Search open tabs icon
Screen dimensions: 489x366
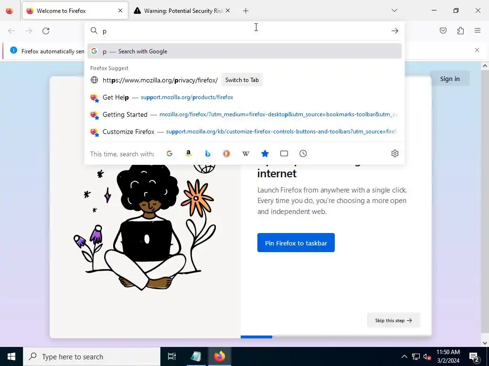click(284, 153)
